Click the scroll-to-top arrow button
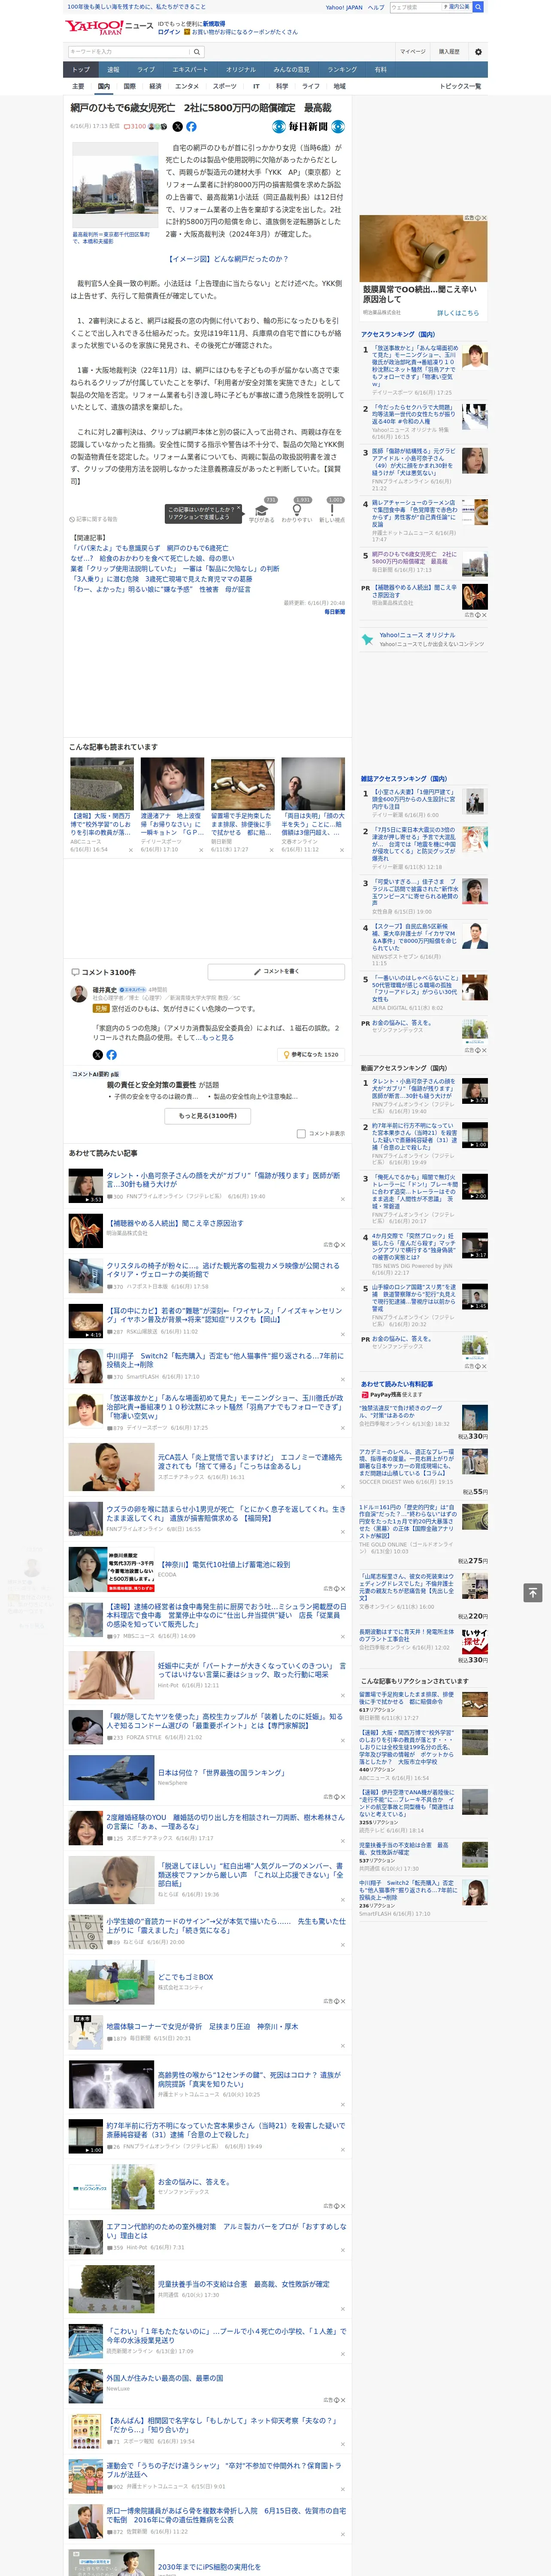The width and height of the screenshot is (551, 2576). coord(533,1592)
